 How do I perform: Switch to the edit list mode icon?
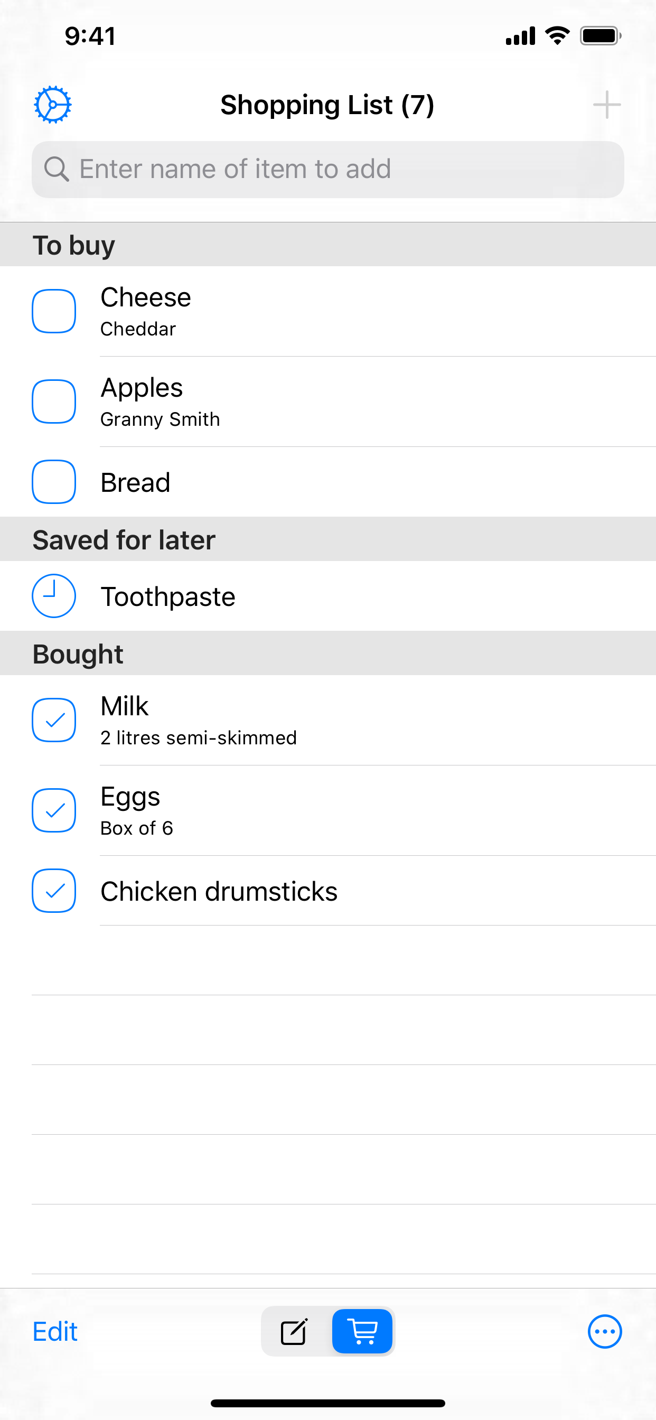point(294,1332)
